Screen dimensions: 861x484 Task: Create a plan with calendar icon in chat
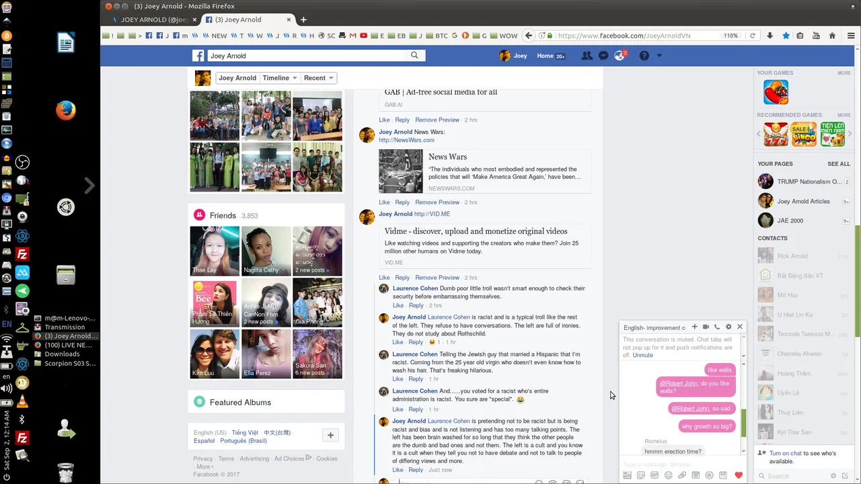tap(723, 475)
